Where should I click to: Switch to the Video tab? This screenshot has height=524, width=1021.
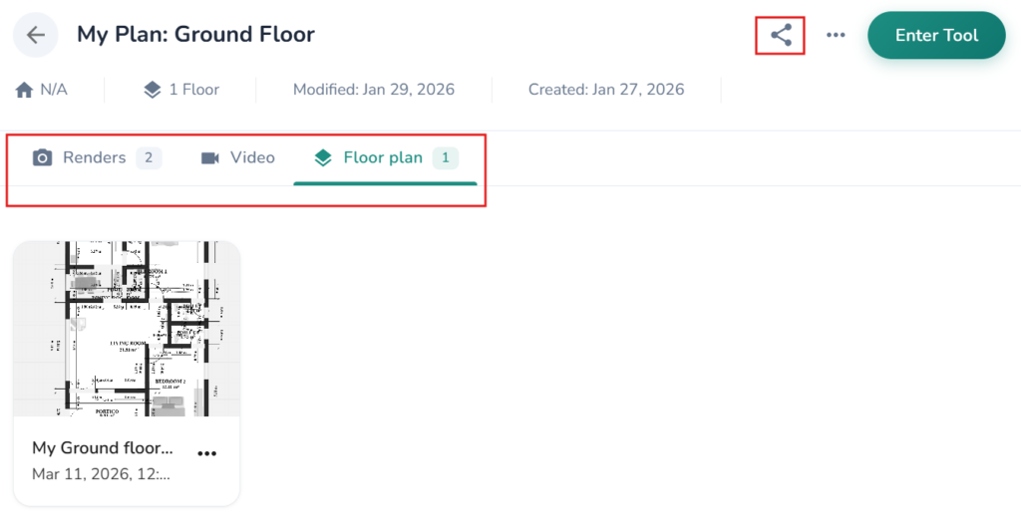pos(251,157)
